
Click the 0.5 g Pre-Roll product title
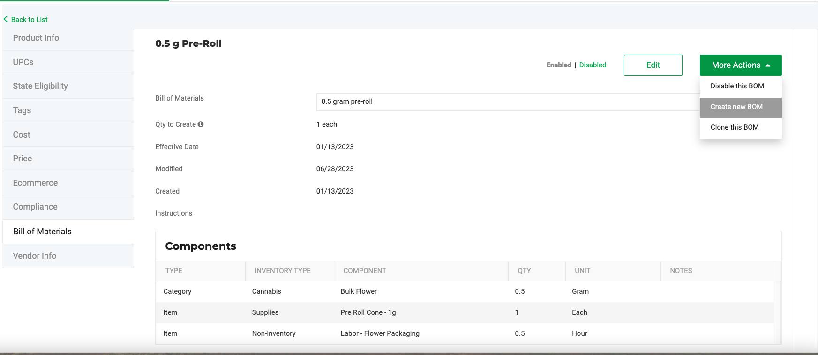point(188,43)
